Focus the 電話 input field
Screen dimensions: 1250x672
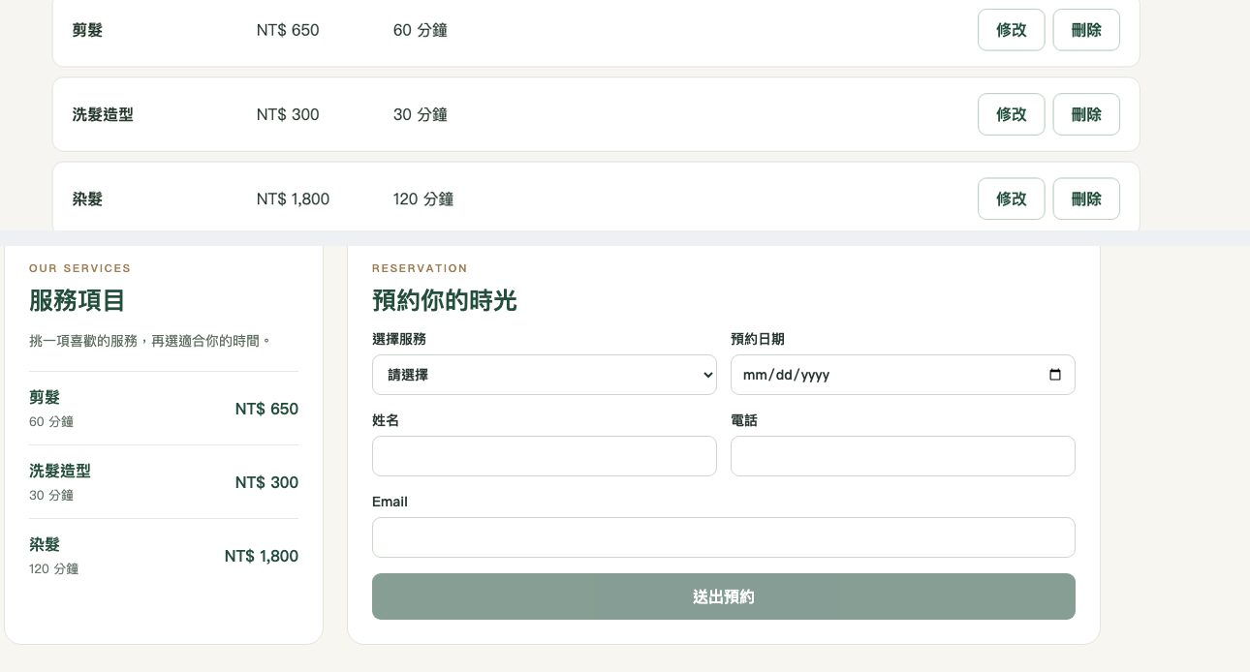903,456
